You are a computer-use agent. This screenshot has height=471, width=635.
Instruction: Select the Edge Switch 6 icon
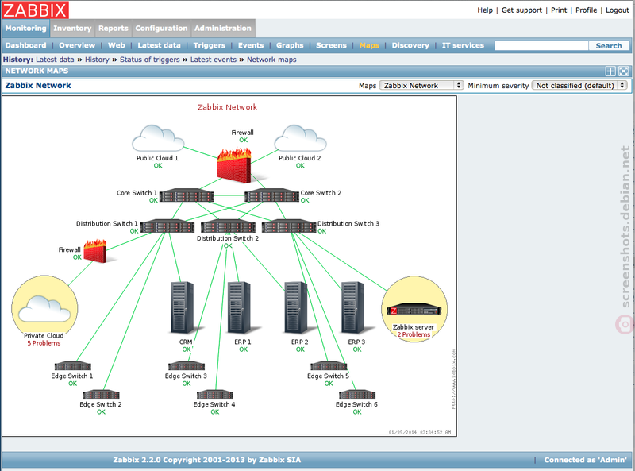(356, 395)
